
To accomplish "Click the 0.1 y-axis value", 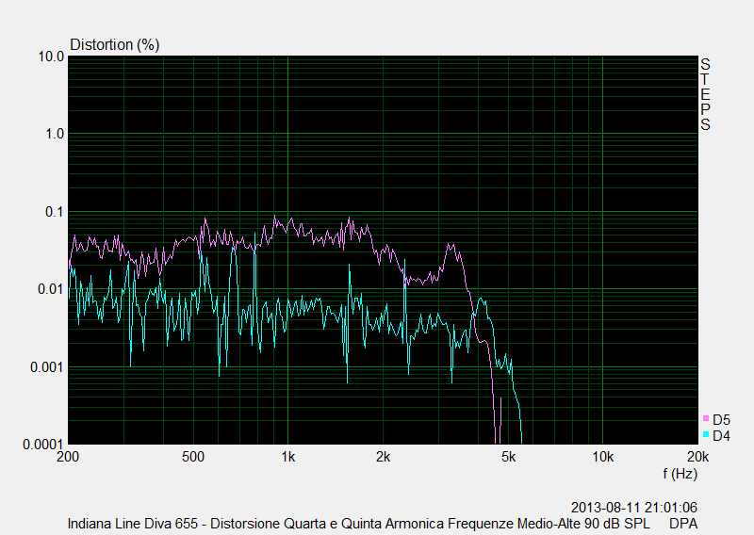I will click(x=55, y=212).
